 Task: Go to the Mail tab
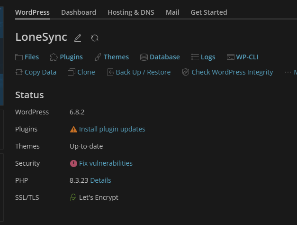[172, 12]
